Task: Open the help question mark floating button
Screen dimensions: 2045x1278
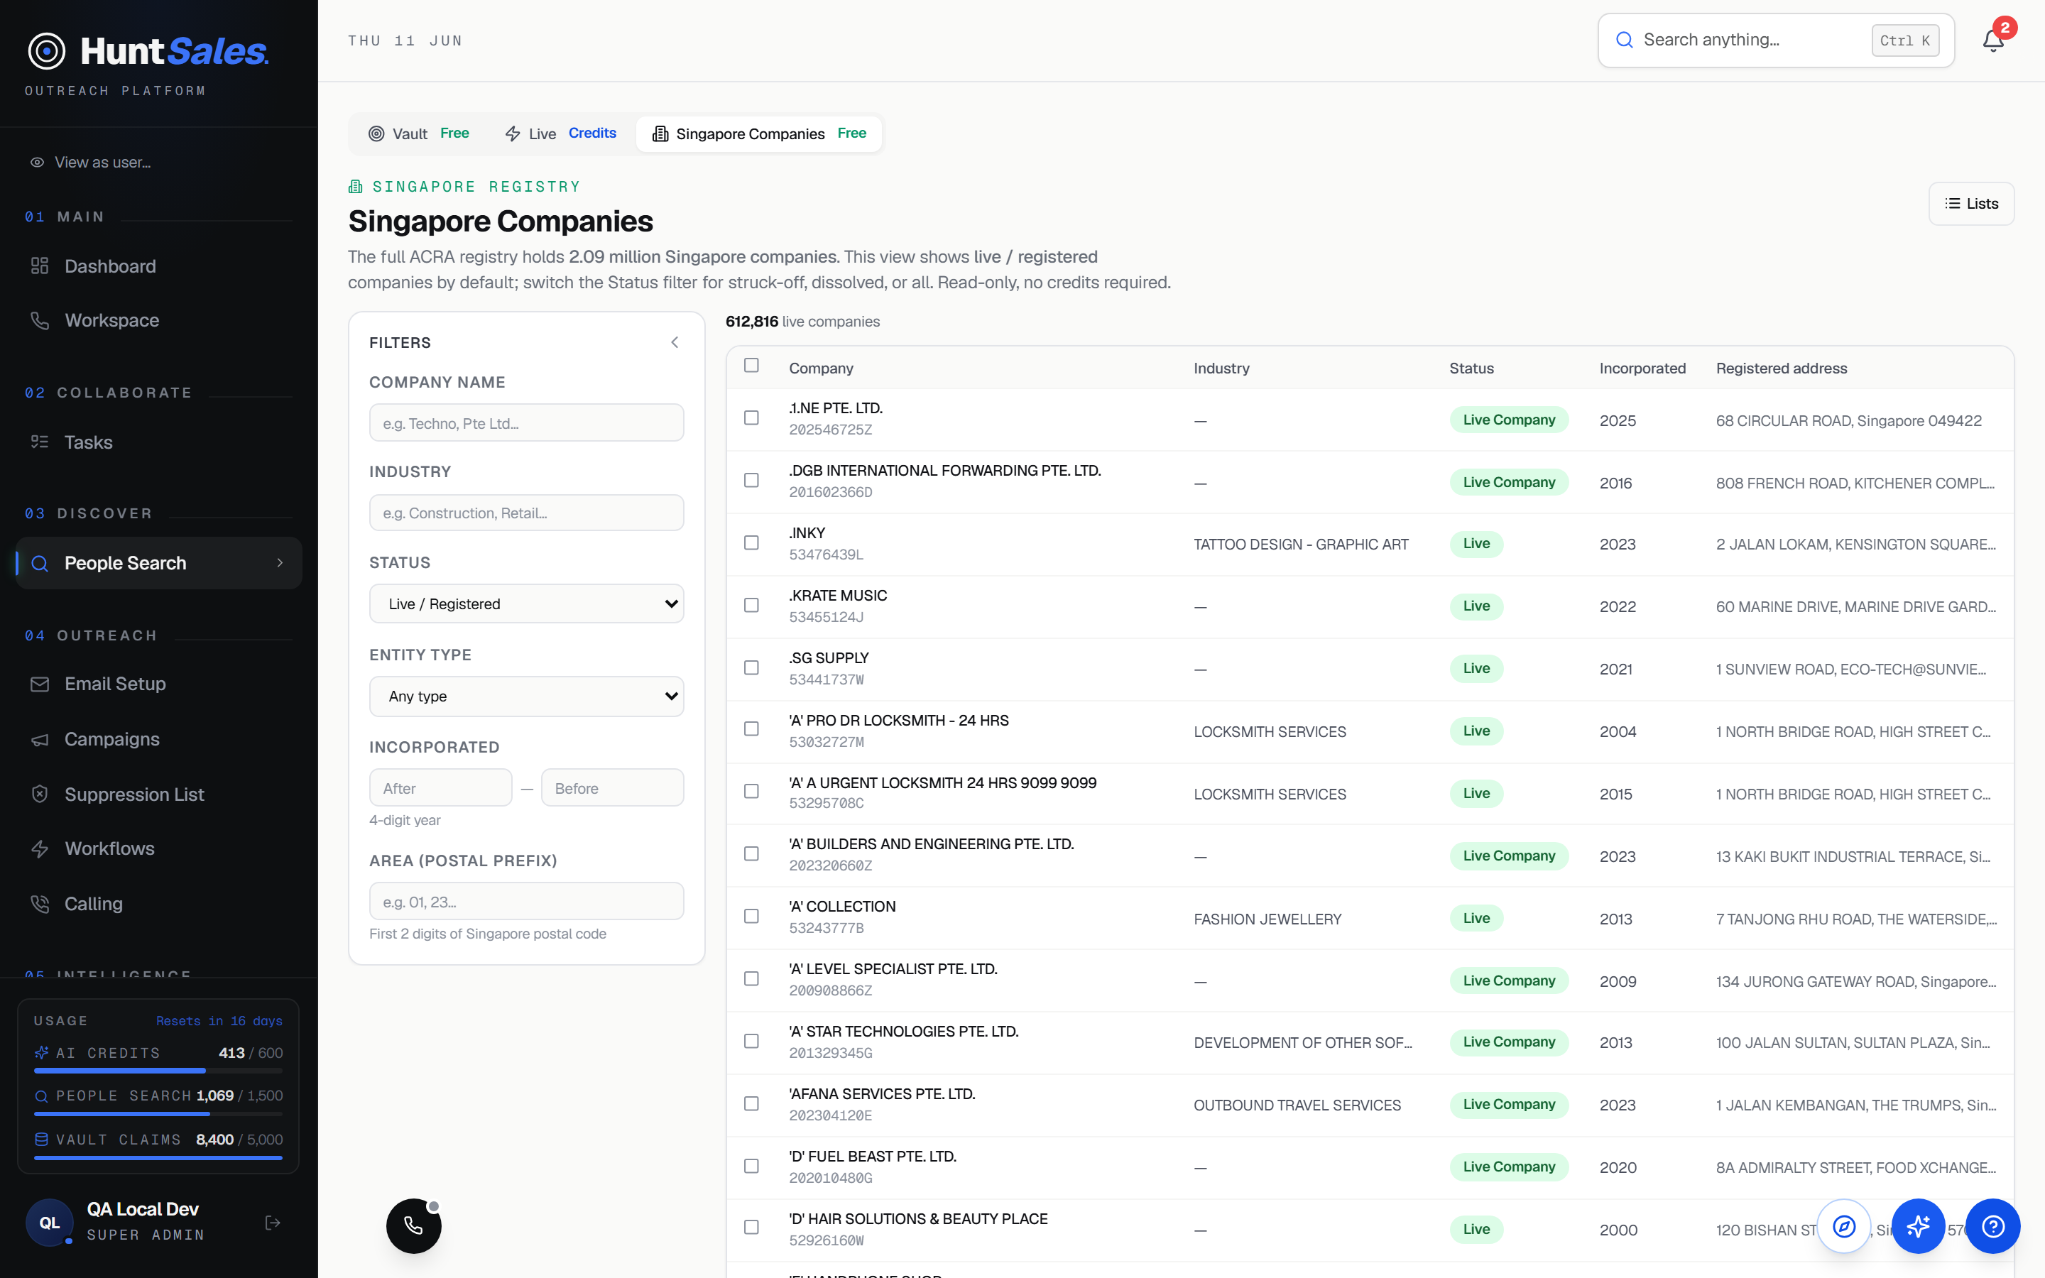Action: pyautogui.click(x=1992, y=1225)
